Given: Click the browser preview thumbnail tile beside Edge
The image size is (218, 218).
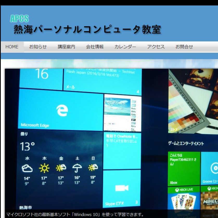Looking at the screenshot, I should point(122,113).
